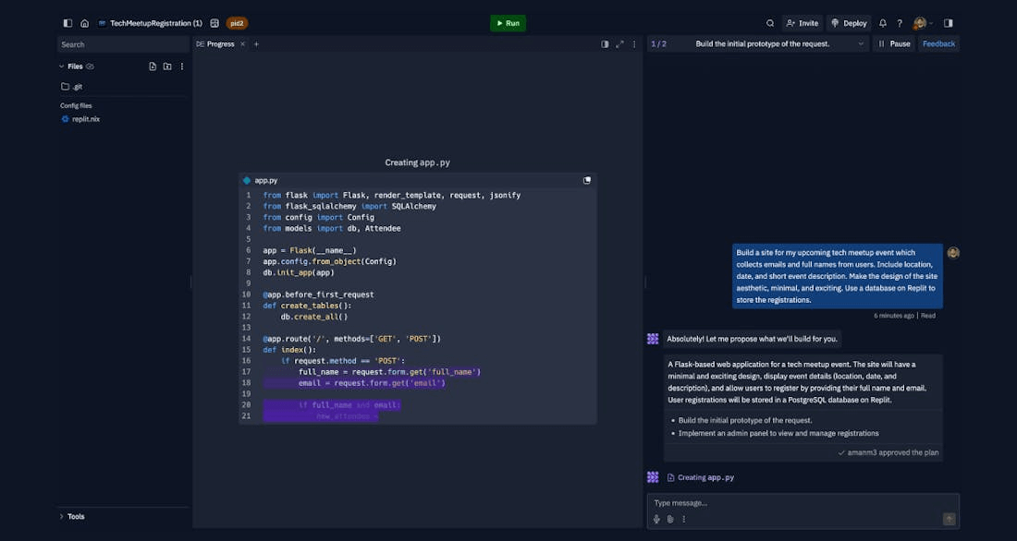Click the 'Creating app.py' heading
This screenshot has width=1017, height=541.
tap(417, 162)
